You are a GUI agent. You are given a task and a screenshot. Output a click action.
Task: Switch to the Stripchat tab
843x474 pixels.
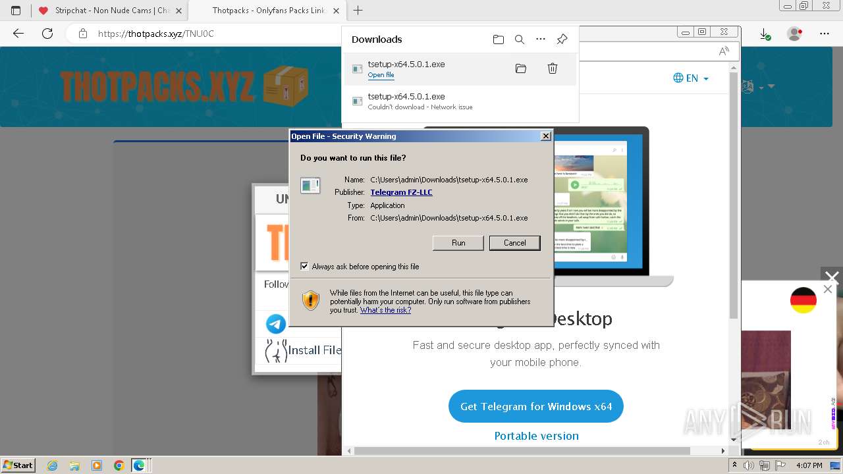[x=111, y=11]
